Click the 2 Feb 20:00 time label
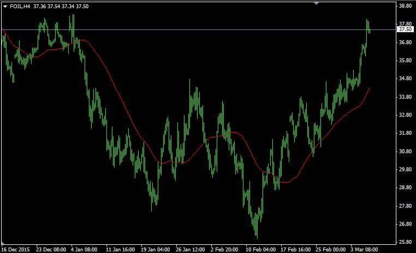The width and height of the screenshot is (416, 253). pos(224,250)
